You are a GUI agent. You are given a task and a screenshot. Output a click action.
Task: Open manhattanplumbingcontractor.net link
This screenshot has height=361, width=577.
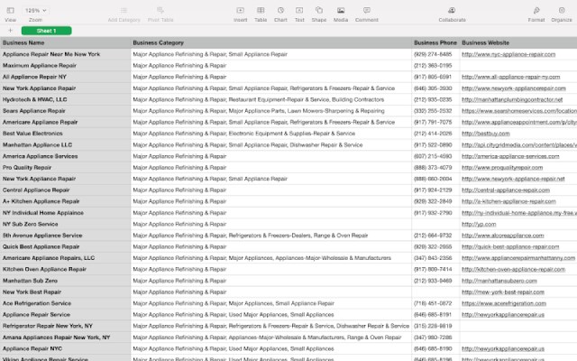click(512, 99)
